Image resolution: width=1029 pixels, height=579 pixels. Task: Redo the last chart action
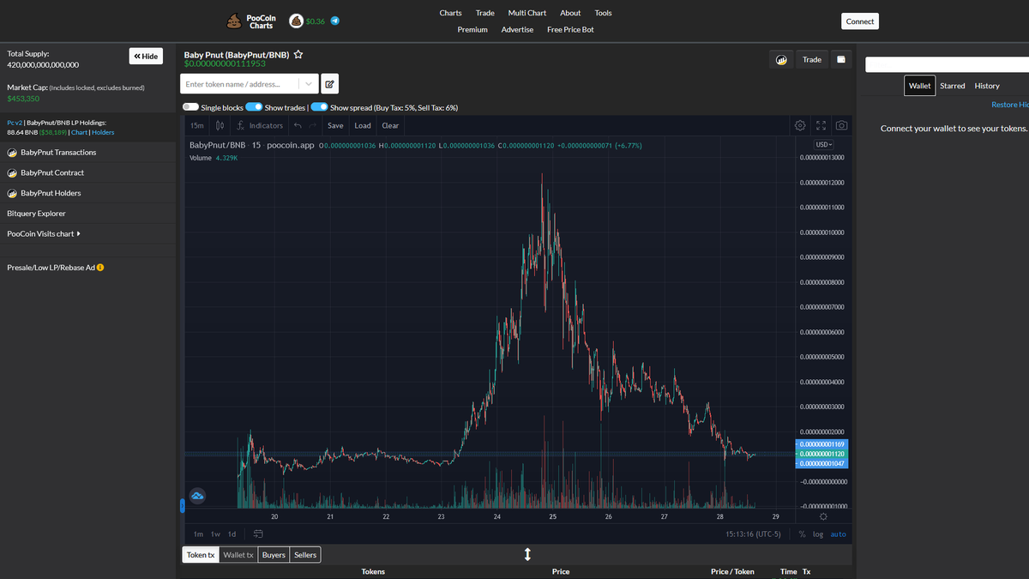(x=313, y=125)
